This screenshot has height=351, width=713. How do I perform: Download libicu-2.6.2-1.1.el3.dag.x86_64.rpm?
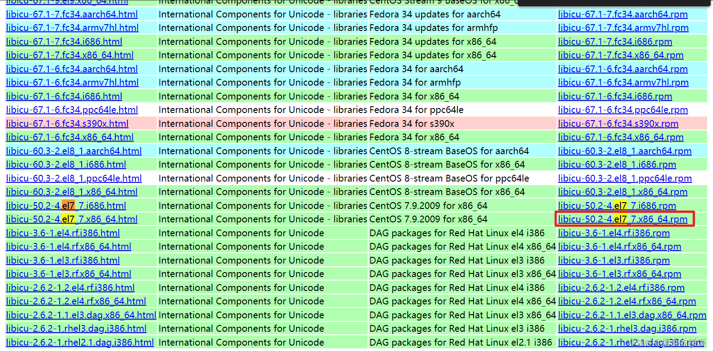[632, 315]
